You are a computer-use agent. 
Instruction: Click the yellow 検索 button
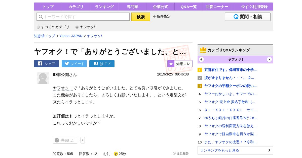(141, 17)
